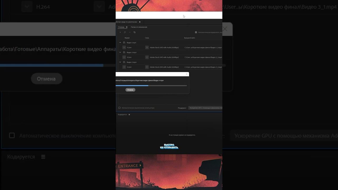Open the Очередь panel hamburger menu
Viewport: 338px width, 190px height.
pyautogui.click(x=126, y=27)
